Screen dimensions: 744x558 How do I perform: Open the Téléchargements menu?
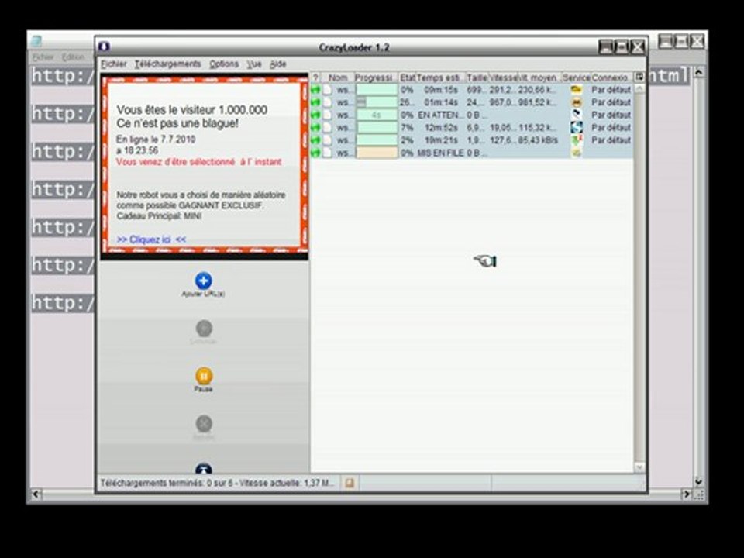(x=167, y=64)
